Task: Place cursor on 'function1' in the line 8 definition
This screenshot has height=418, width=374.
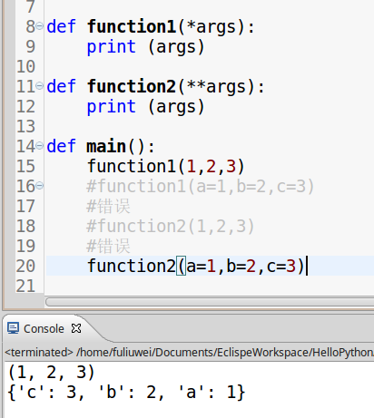Action: pyautogui.click(x=132, y=26)
